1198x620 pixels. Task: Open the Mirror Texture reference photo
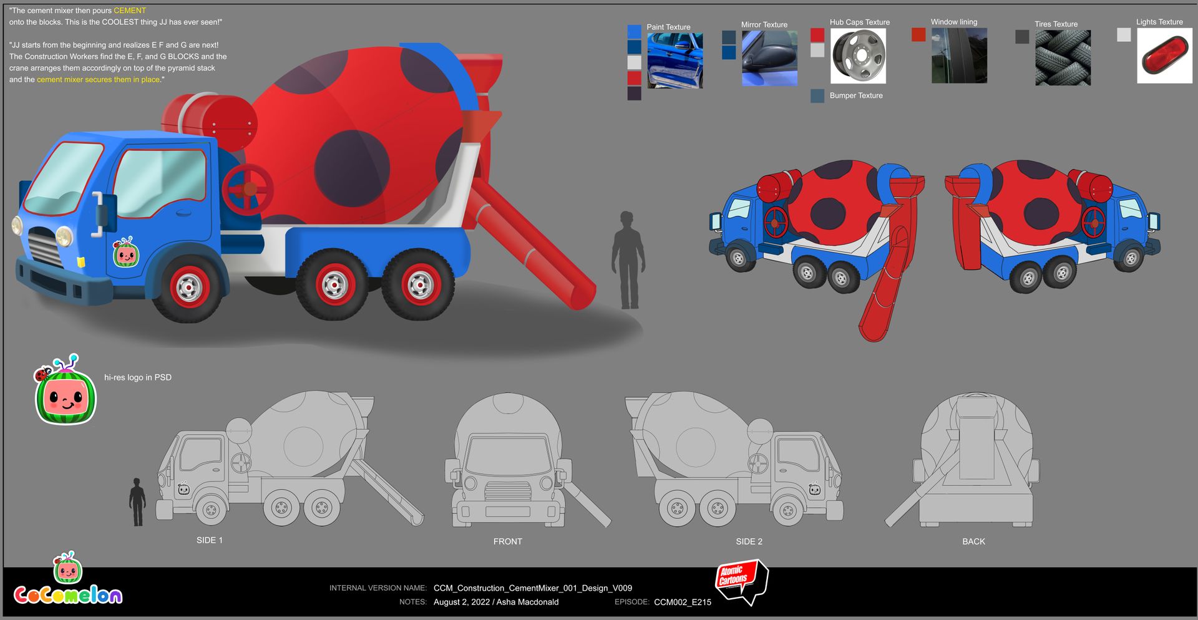[769, 58]
